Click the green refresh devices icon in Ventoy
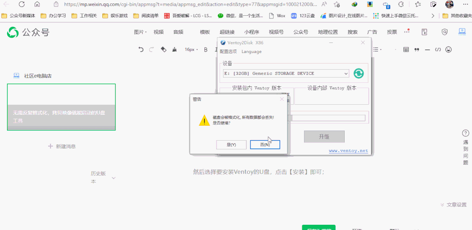This screenshot has height=230, width=472. pyautogui.click(x=359, y=73)
